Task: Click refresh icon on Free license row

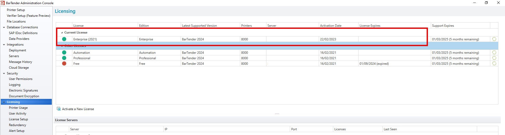Action: click(x=494, y=63)
